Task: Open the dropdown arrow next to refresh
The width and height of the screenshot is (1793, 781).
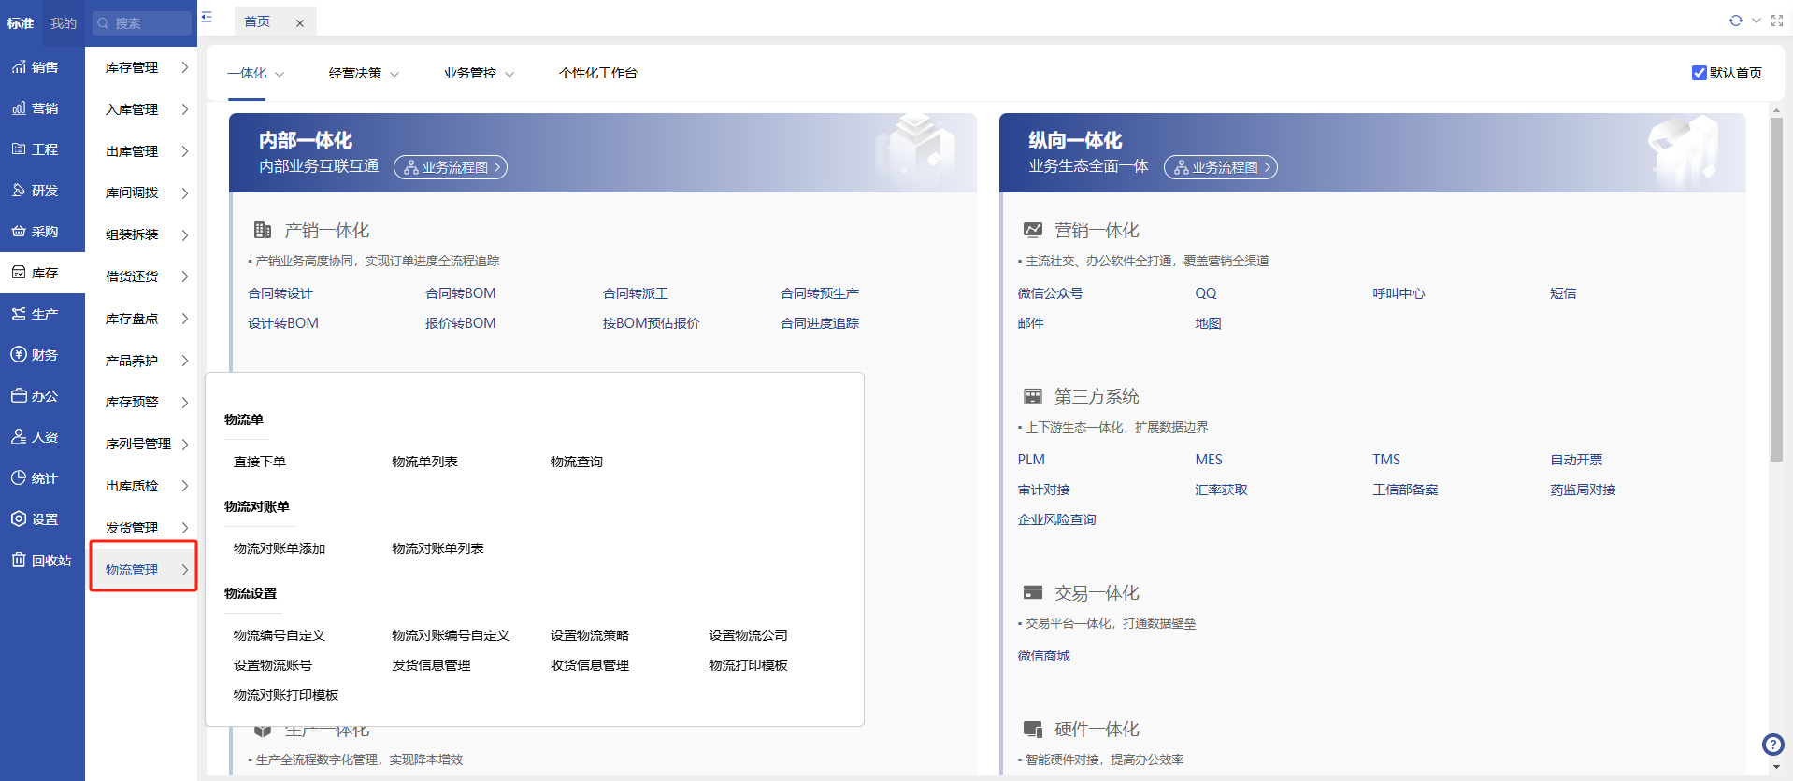Action: (x=1756, y=21)
